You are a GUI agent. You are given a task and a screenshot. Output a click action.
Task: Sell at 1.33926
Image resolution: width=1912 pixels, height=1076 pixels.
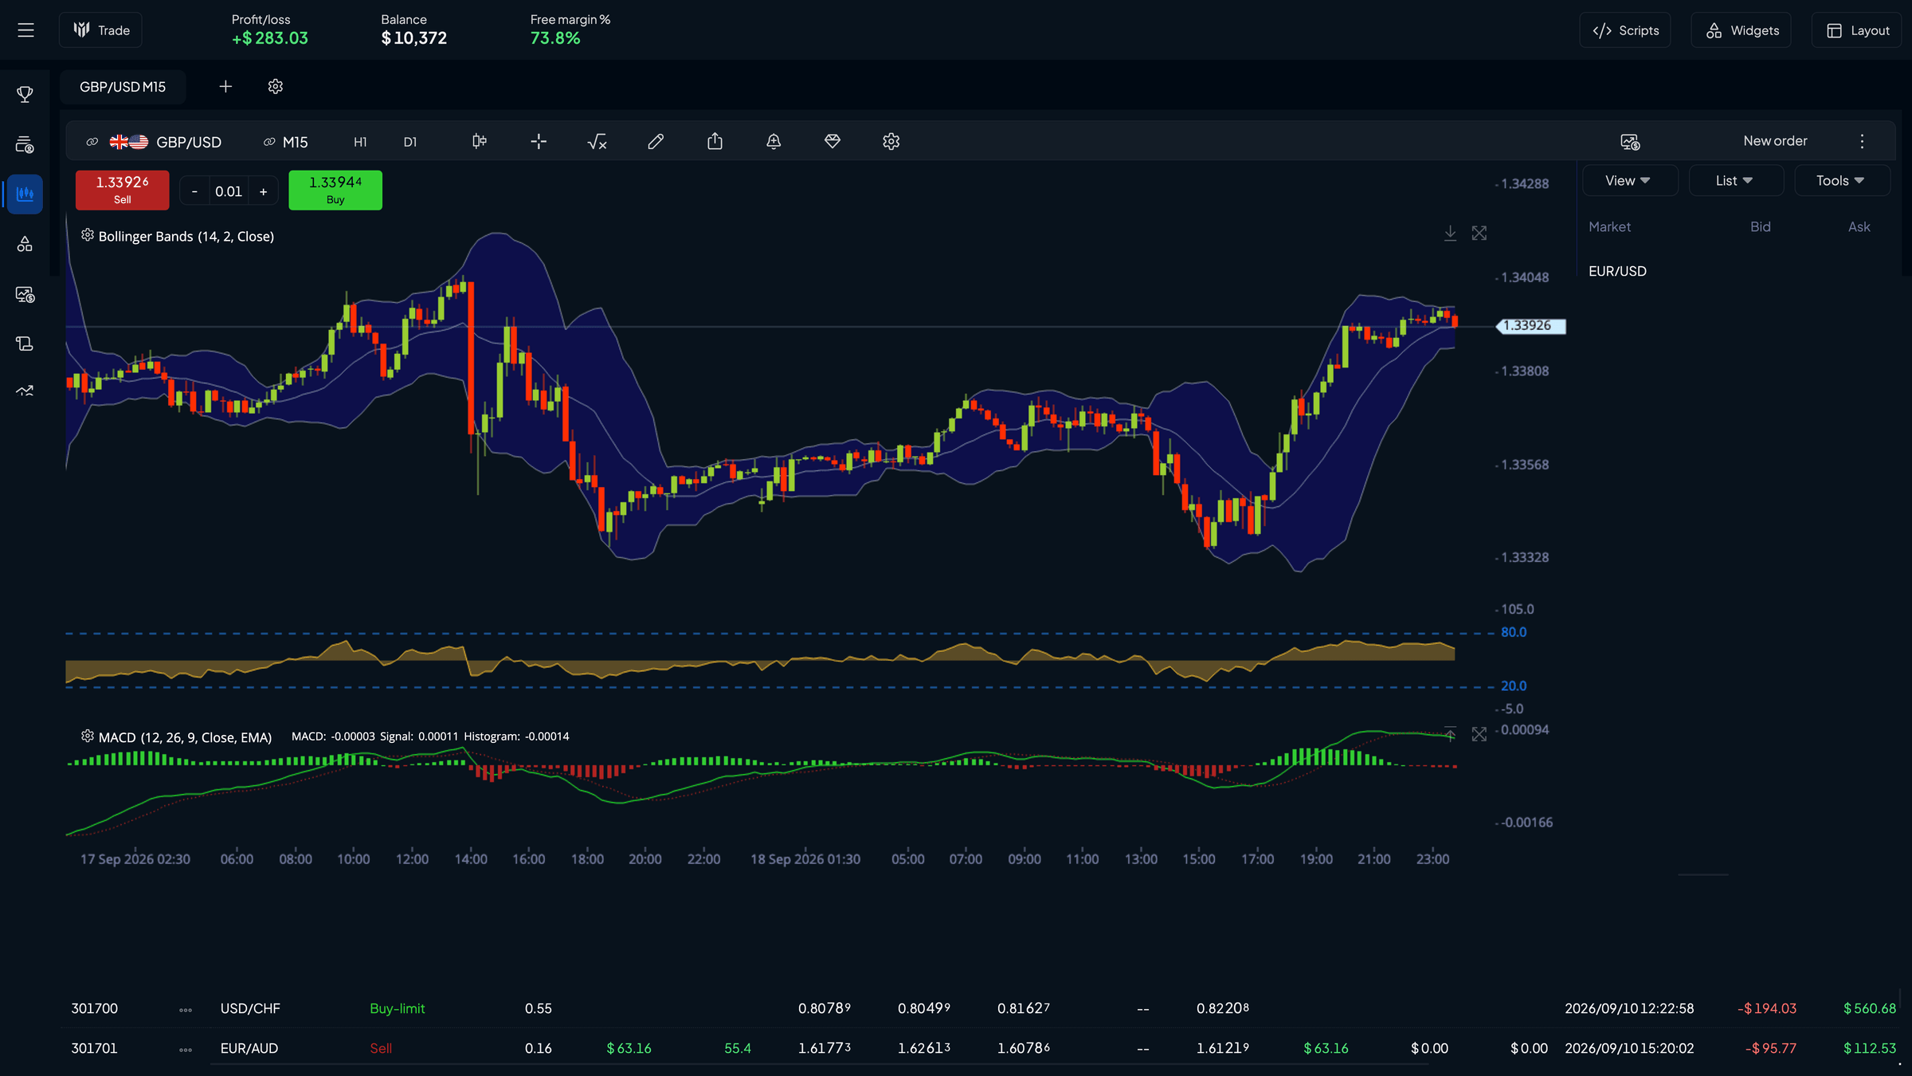click(x=122, y=190)
